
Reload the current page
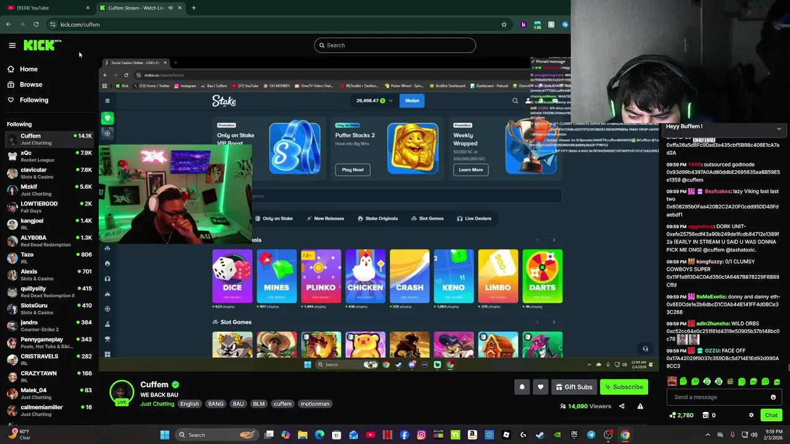point(36,25)
